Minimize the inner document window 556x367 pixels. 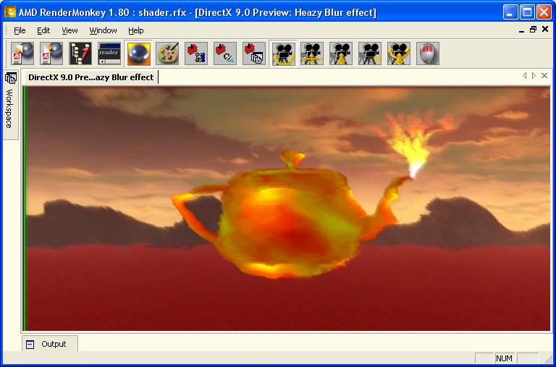(521, 30)
